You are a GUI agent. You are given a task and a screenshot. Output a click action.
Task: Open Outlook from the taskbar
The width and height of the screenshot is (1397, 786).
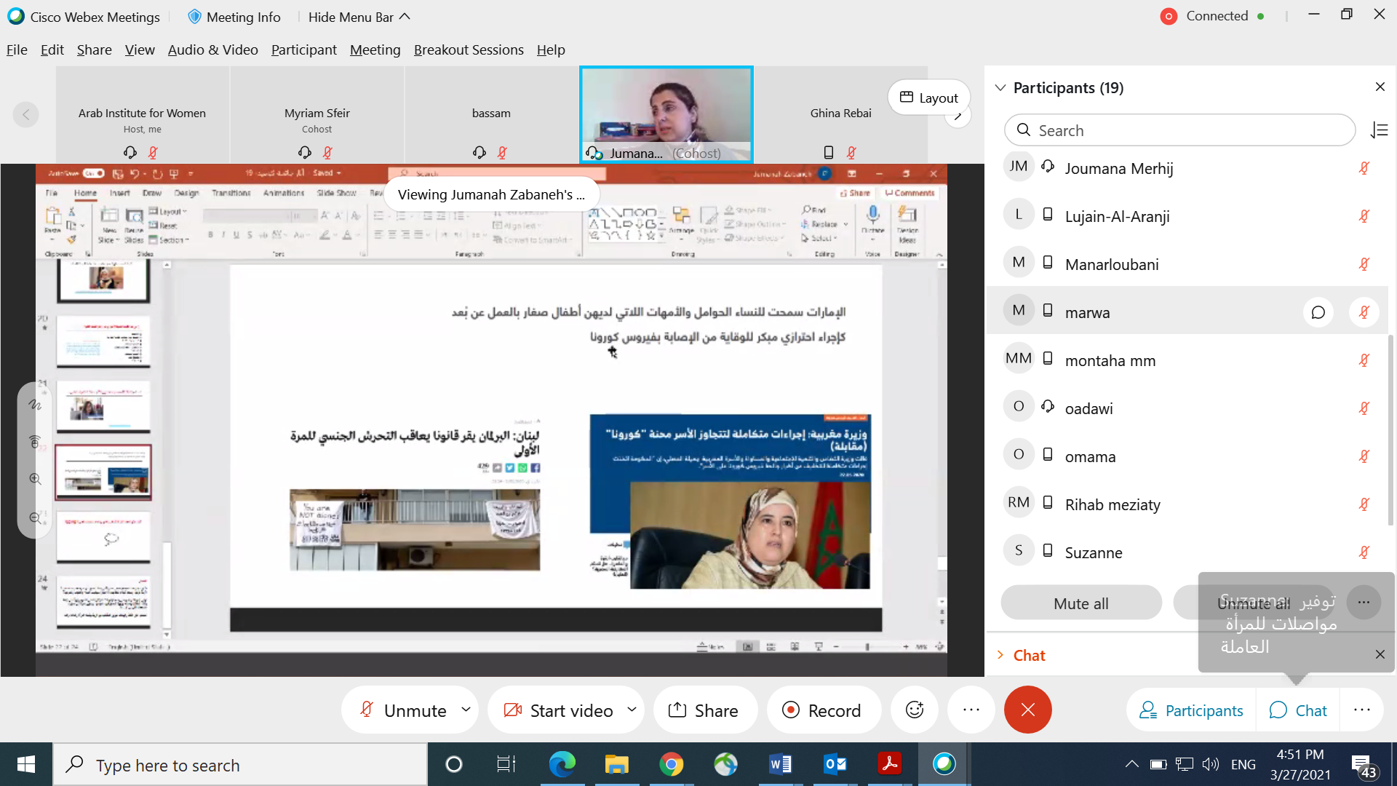coord(835,764)
